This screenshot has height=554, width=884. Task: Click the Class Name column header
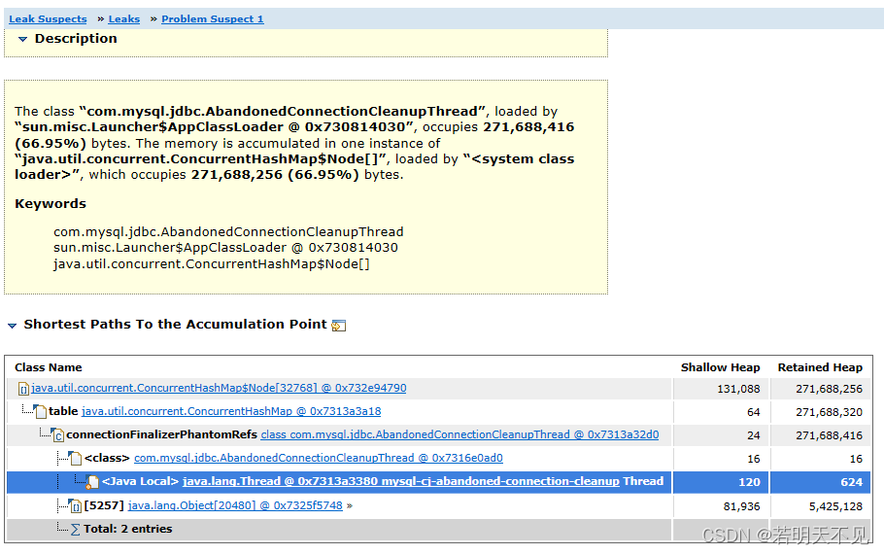pyautogui.click(x=49, y=367)
